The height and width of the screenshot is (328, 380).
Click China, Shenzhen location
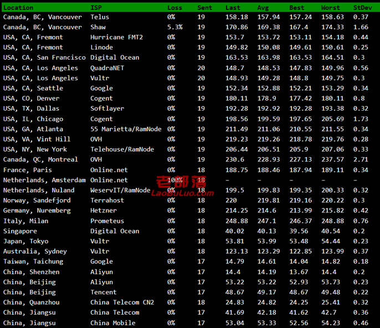click(x=31, y=272)
